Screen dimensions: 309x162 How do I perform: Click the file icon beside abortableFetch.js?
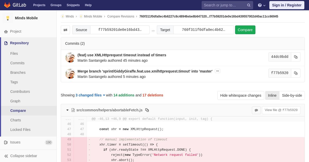(x=73, y=110)
